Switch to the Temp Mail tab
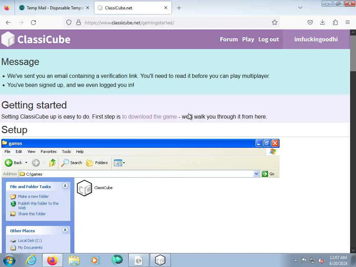 pos(54,8)
